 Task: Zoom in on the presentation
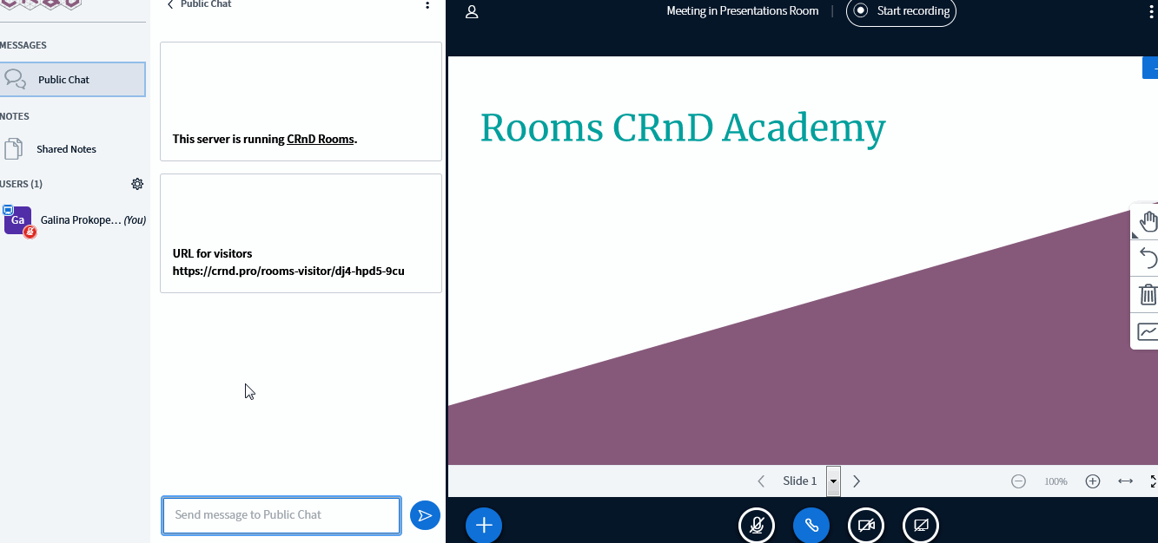click(1093, 481)
